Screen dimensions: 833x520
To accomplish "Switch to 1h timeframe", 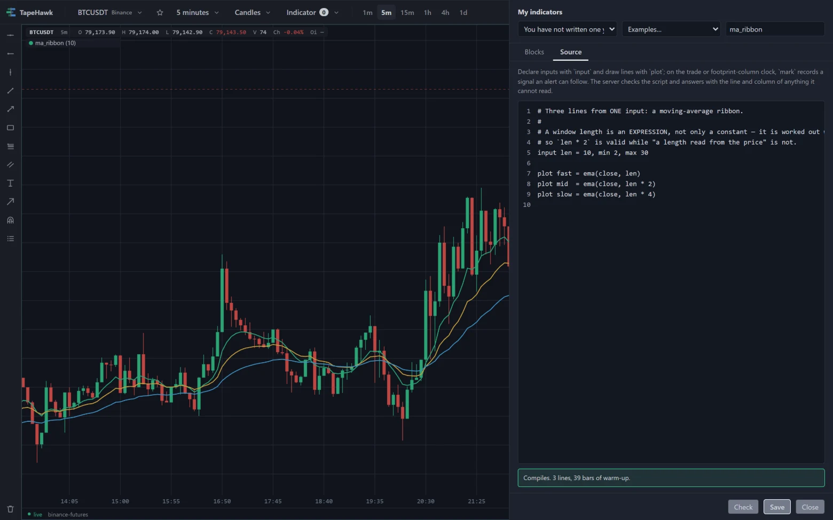I will click(x=428, y=12).
